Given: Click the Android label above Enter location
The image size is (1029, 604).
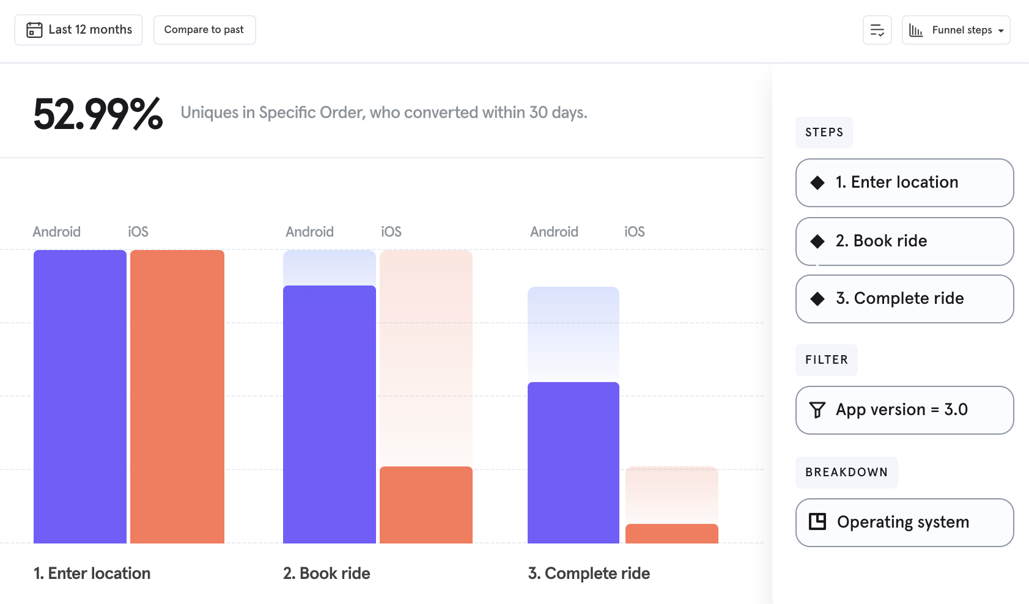Looking at the screenshot, I should coord(57,232).
